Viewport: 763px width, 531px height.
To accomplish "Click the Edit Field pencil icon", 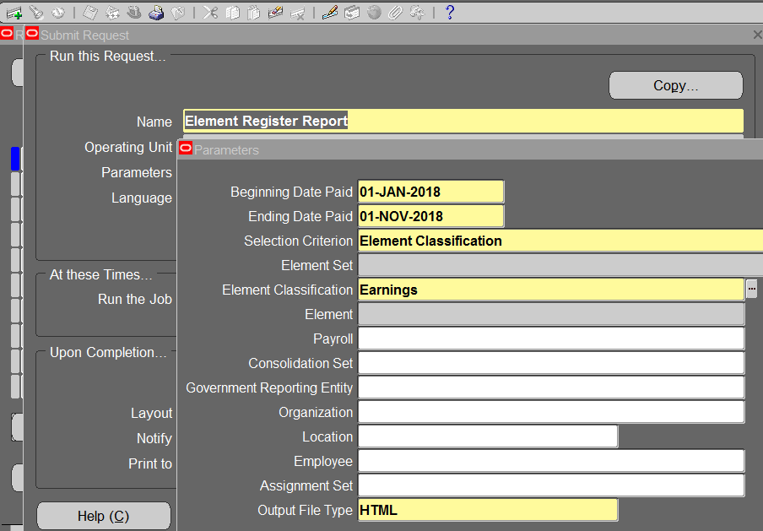I will pyautogui.click(x=329, y=12).
